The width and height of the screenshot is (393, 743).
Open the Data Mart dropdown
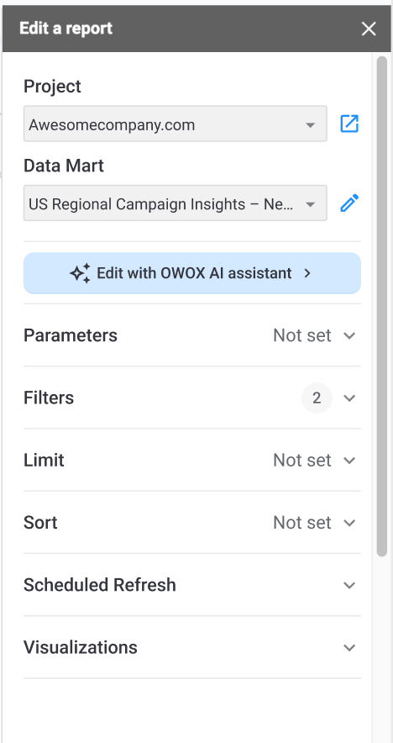pos(176,203)
